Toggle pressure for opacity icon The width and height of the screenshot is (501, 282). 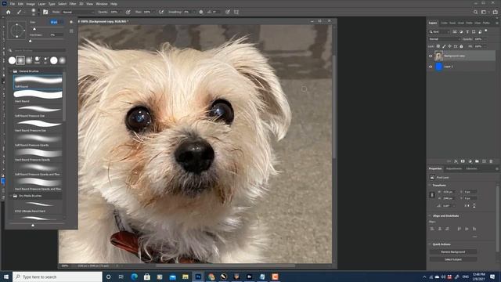[128, 12]
